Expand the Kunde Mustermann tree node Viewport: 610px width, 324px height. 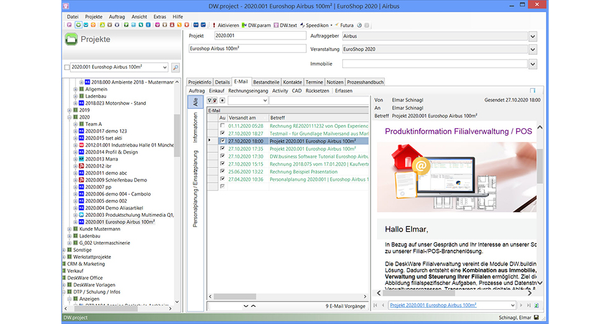(70, 229)
